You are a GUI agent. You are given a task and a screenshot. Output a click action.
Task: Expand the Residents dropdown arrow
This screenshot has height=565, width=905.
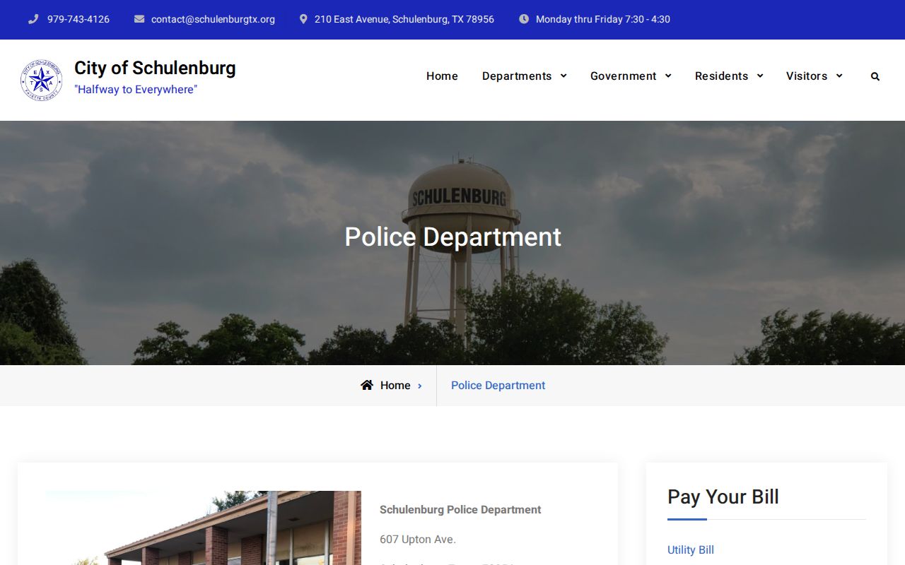(x=760, y=76)
